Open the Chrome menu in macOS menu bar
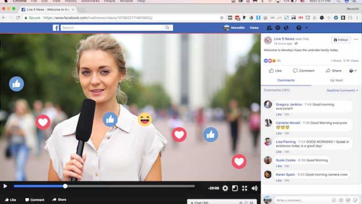The height and width of the screenshot is (204, 362). point(19,1)
